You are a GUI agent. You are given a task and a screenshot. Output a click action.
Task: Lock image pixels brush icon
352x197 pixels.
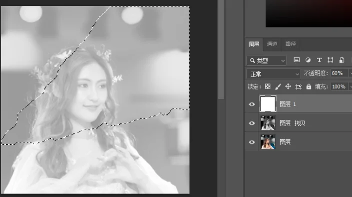[x=278, y=87]
